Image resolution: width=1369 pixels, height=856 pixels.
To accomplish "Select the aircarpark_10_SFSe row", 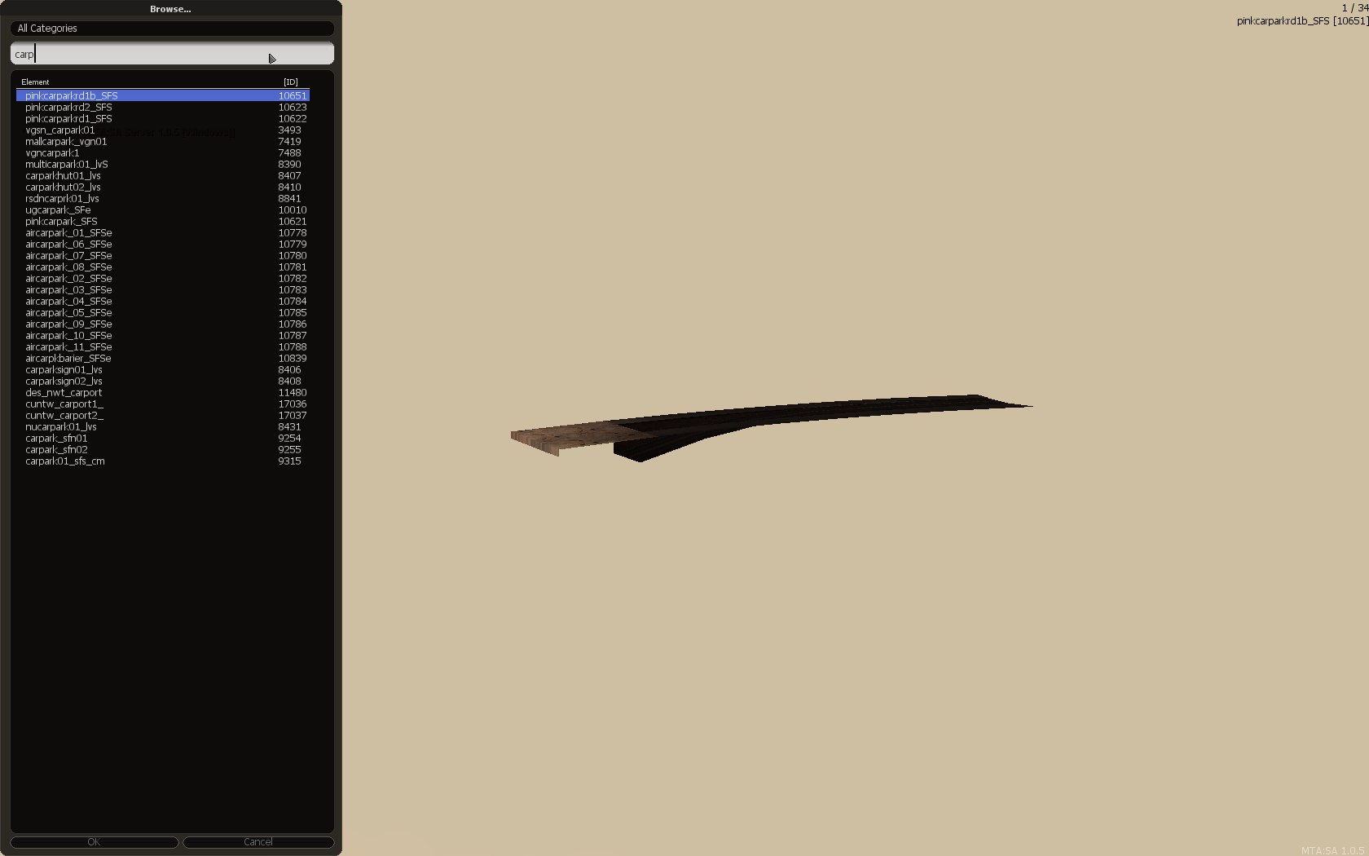I will pos(163,335).
